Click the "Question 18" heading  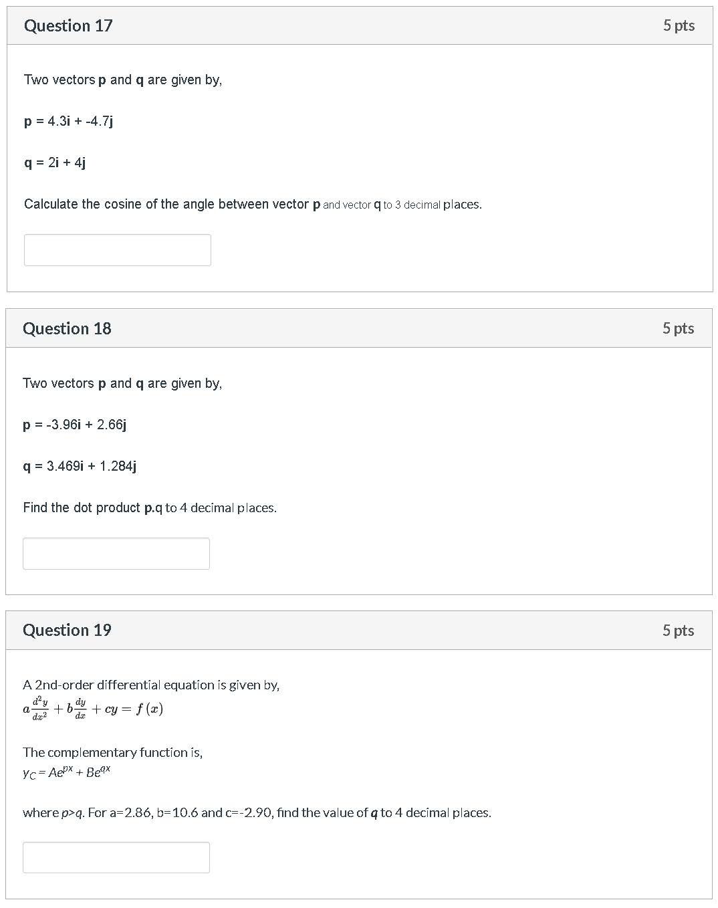(x=67, y=329)
